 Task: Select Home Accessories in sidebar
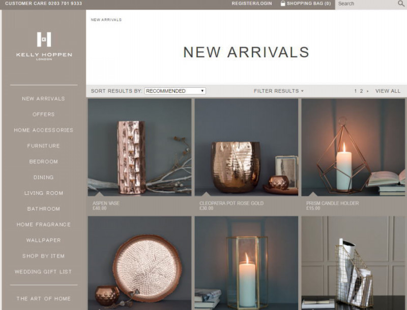point(44,130)
